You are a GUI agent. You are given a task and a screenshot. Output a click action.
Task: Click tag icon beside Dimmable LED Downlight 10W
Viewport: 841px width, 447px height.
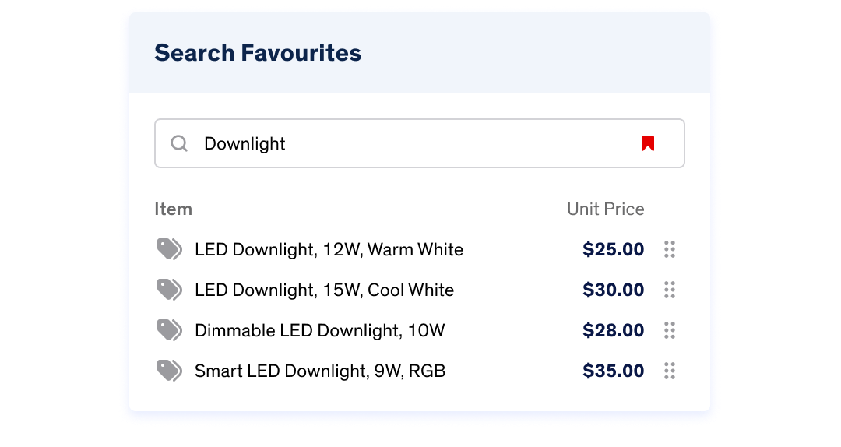(170, 330)
